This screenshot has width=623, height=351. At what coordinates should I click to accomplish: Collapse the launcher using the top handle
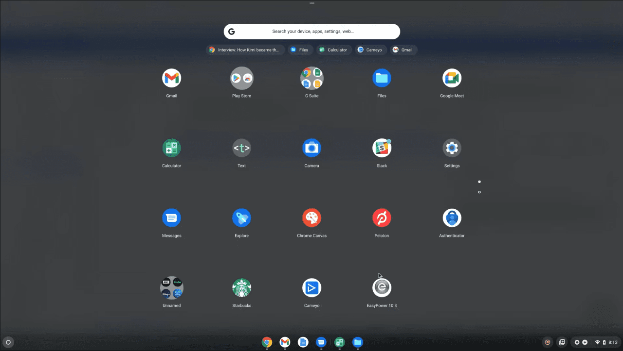pos(312,3)
